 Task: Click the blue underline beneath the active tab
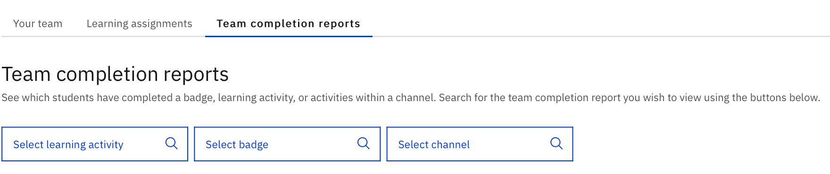(289, 36)
